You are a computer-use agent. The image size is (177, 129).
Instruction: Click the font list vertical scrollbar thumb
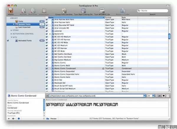click(x=169, y=36)
